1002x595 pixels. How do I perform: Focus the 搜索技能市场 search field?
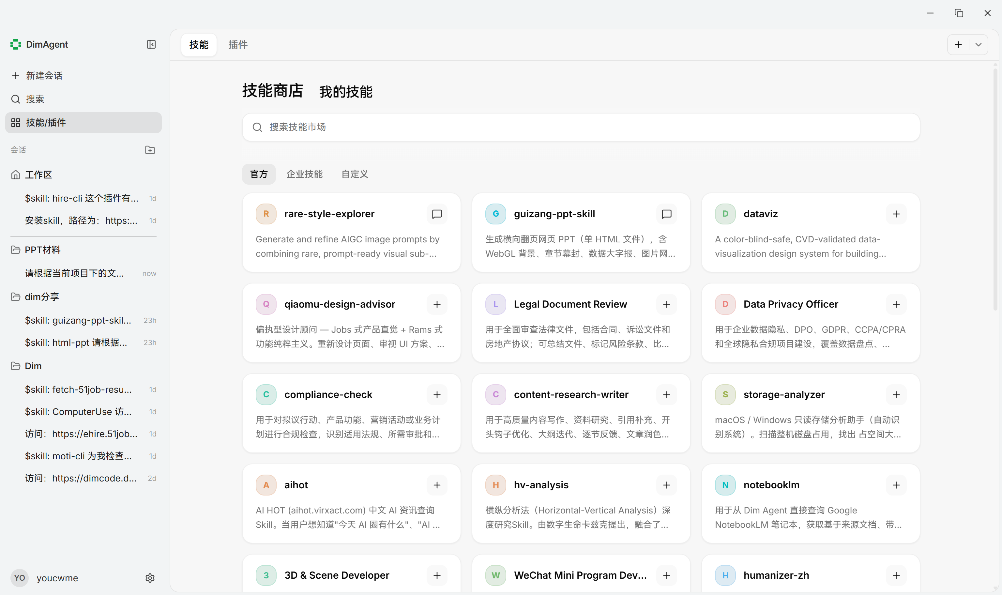(581, 127)
